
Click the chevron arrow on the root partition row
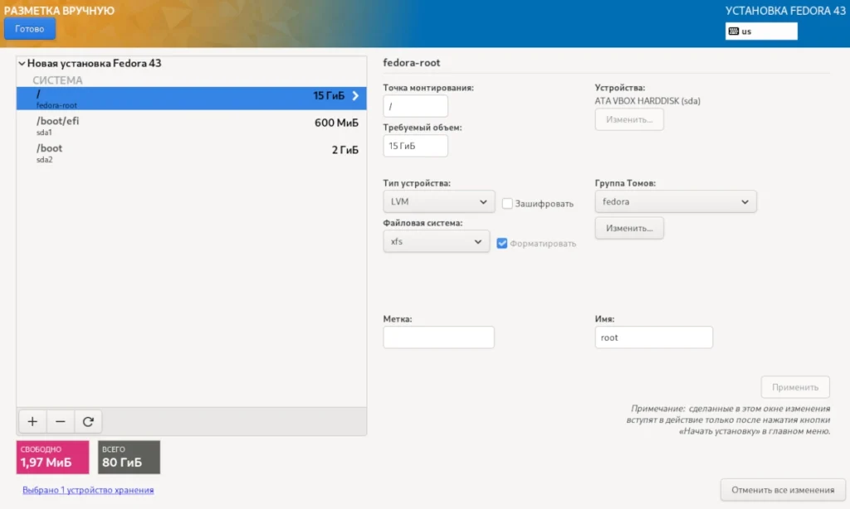(355, 96)
